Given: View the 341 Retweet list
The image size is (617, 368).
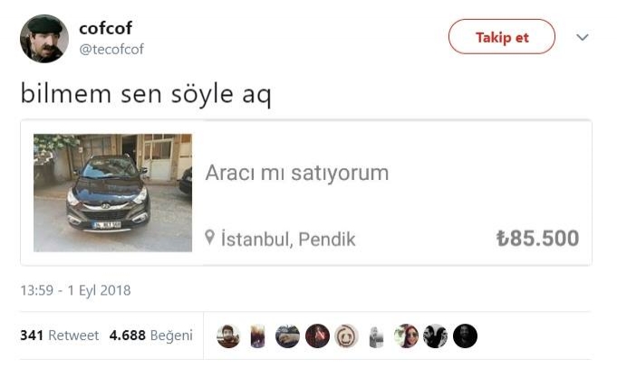Looking at the screenshot, I should (x=60, y=335).
